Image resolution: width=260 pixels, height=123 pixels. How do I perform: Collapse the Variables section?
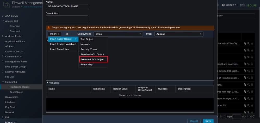(48, 83)
